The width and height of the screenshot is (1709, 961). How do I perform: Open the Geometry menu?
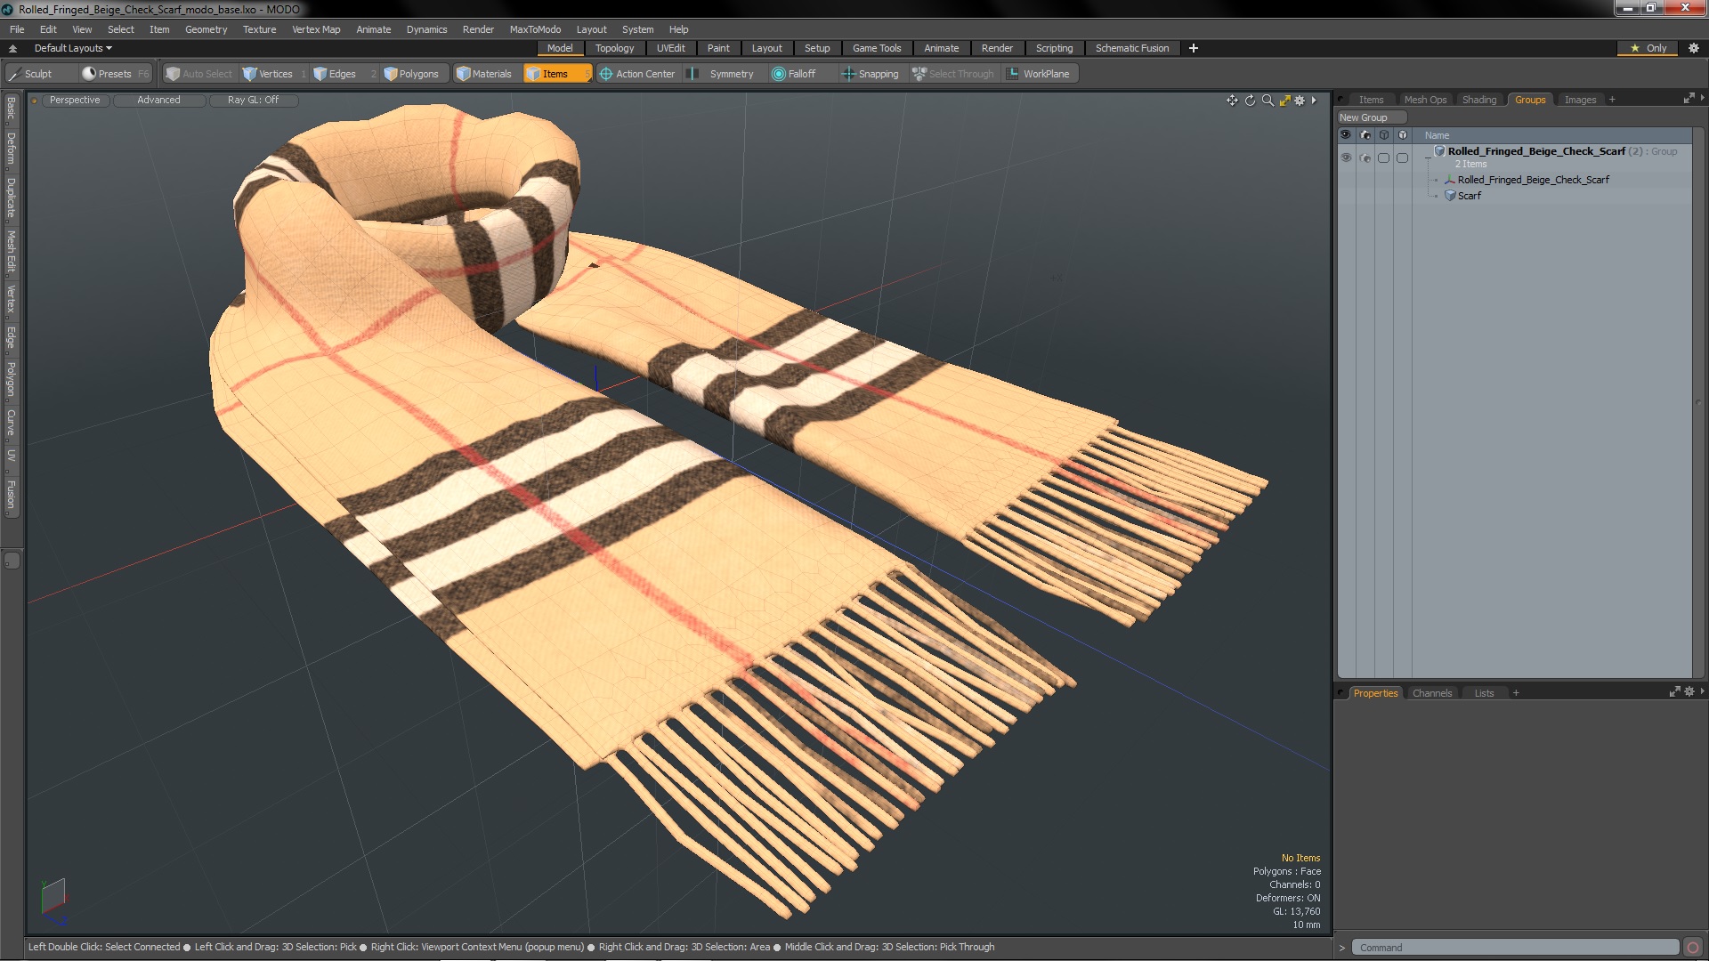206,29
